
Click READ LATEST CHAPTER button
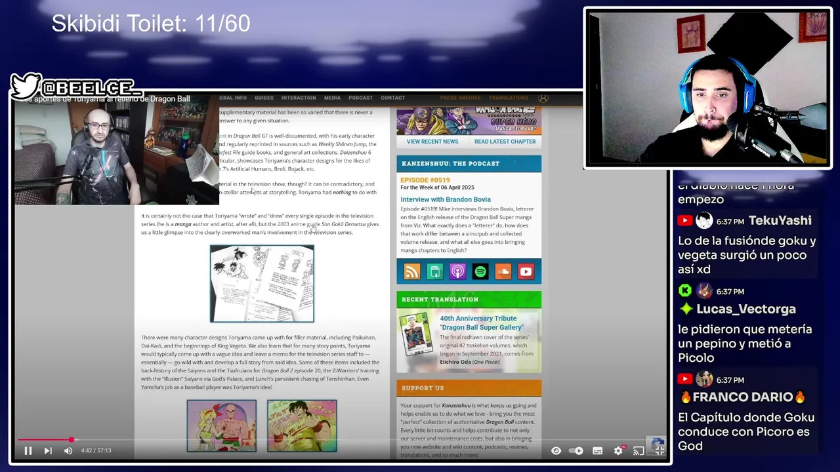[x=505, y=142]
